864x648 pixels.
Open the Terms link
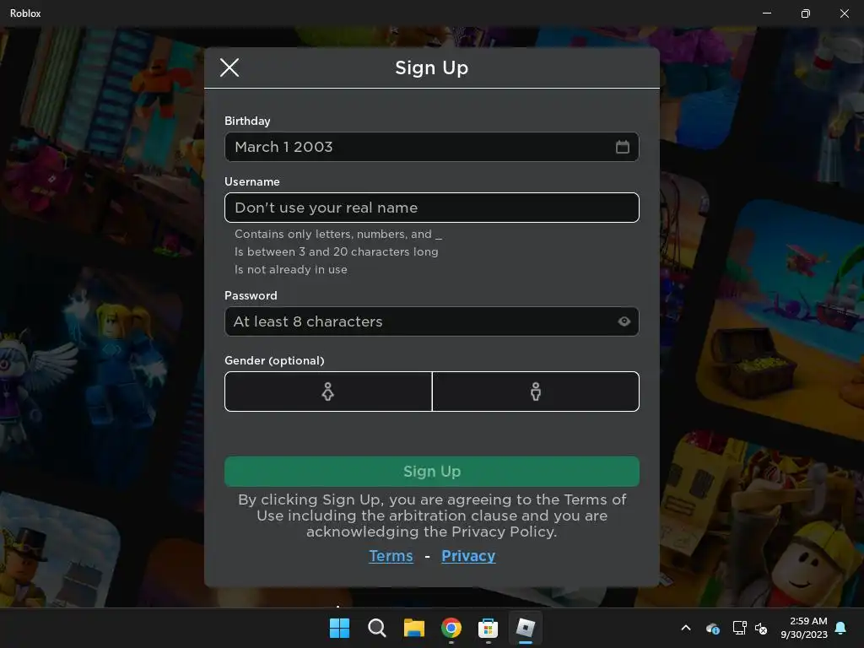[x=391, y=555]
